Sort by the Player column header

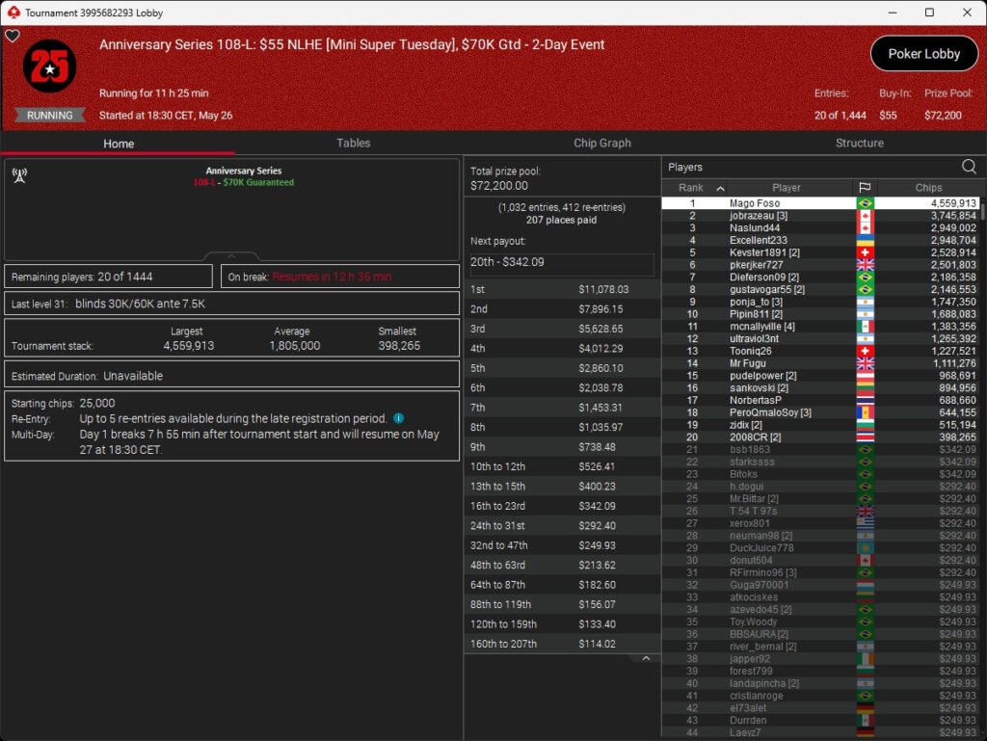point(787,188)
